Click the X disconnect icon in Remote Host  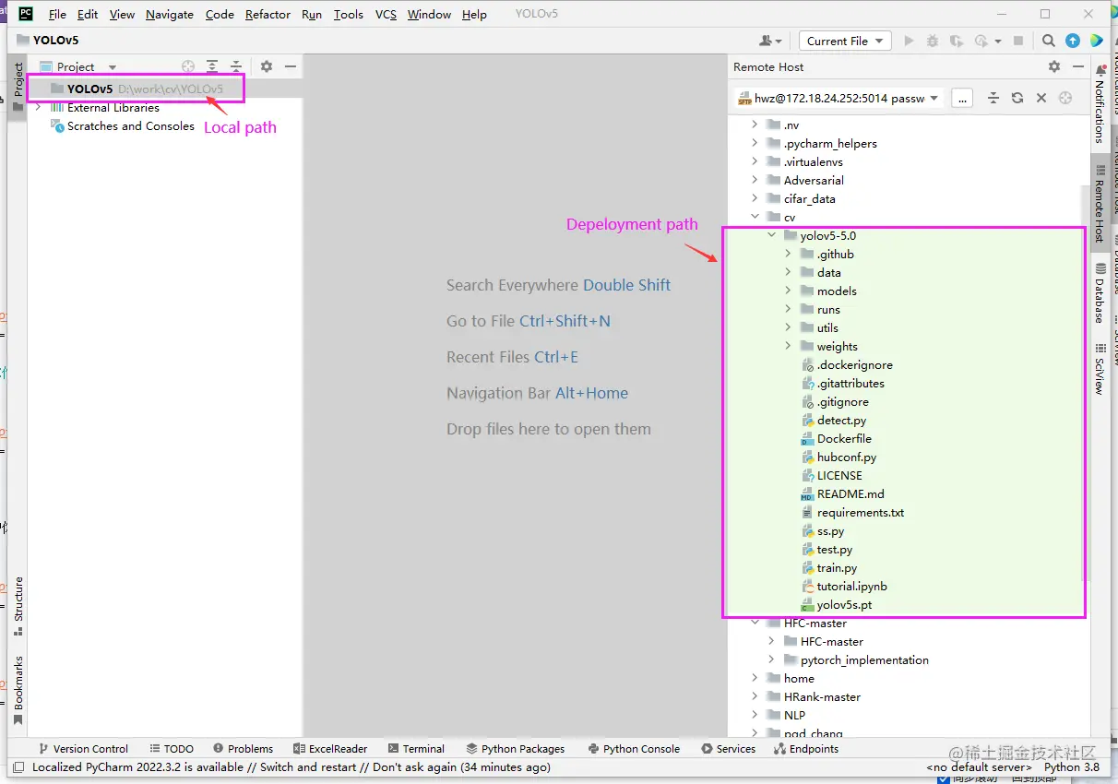click(1041, 98)
